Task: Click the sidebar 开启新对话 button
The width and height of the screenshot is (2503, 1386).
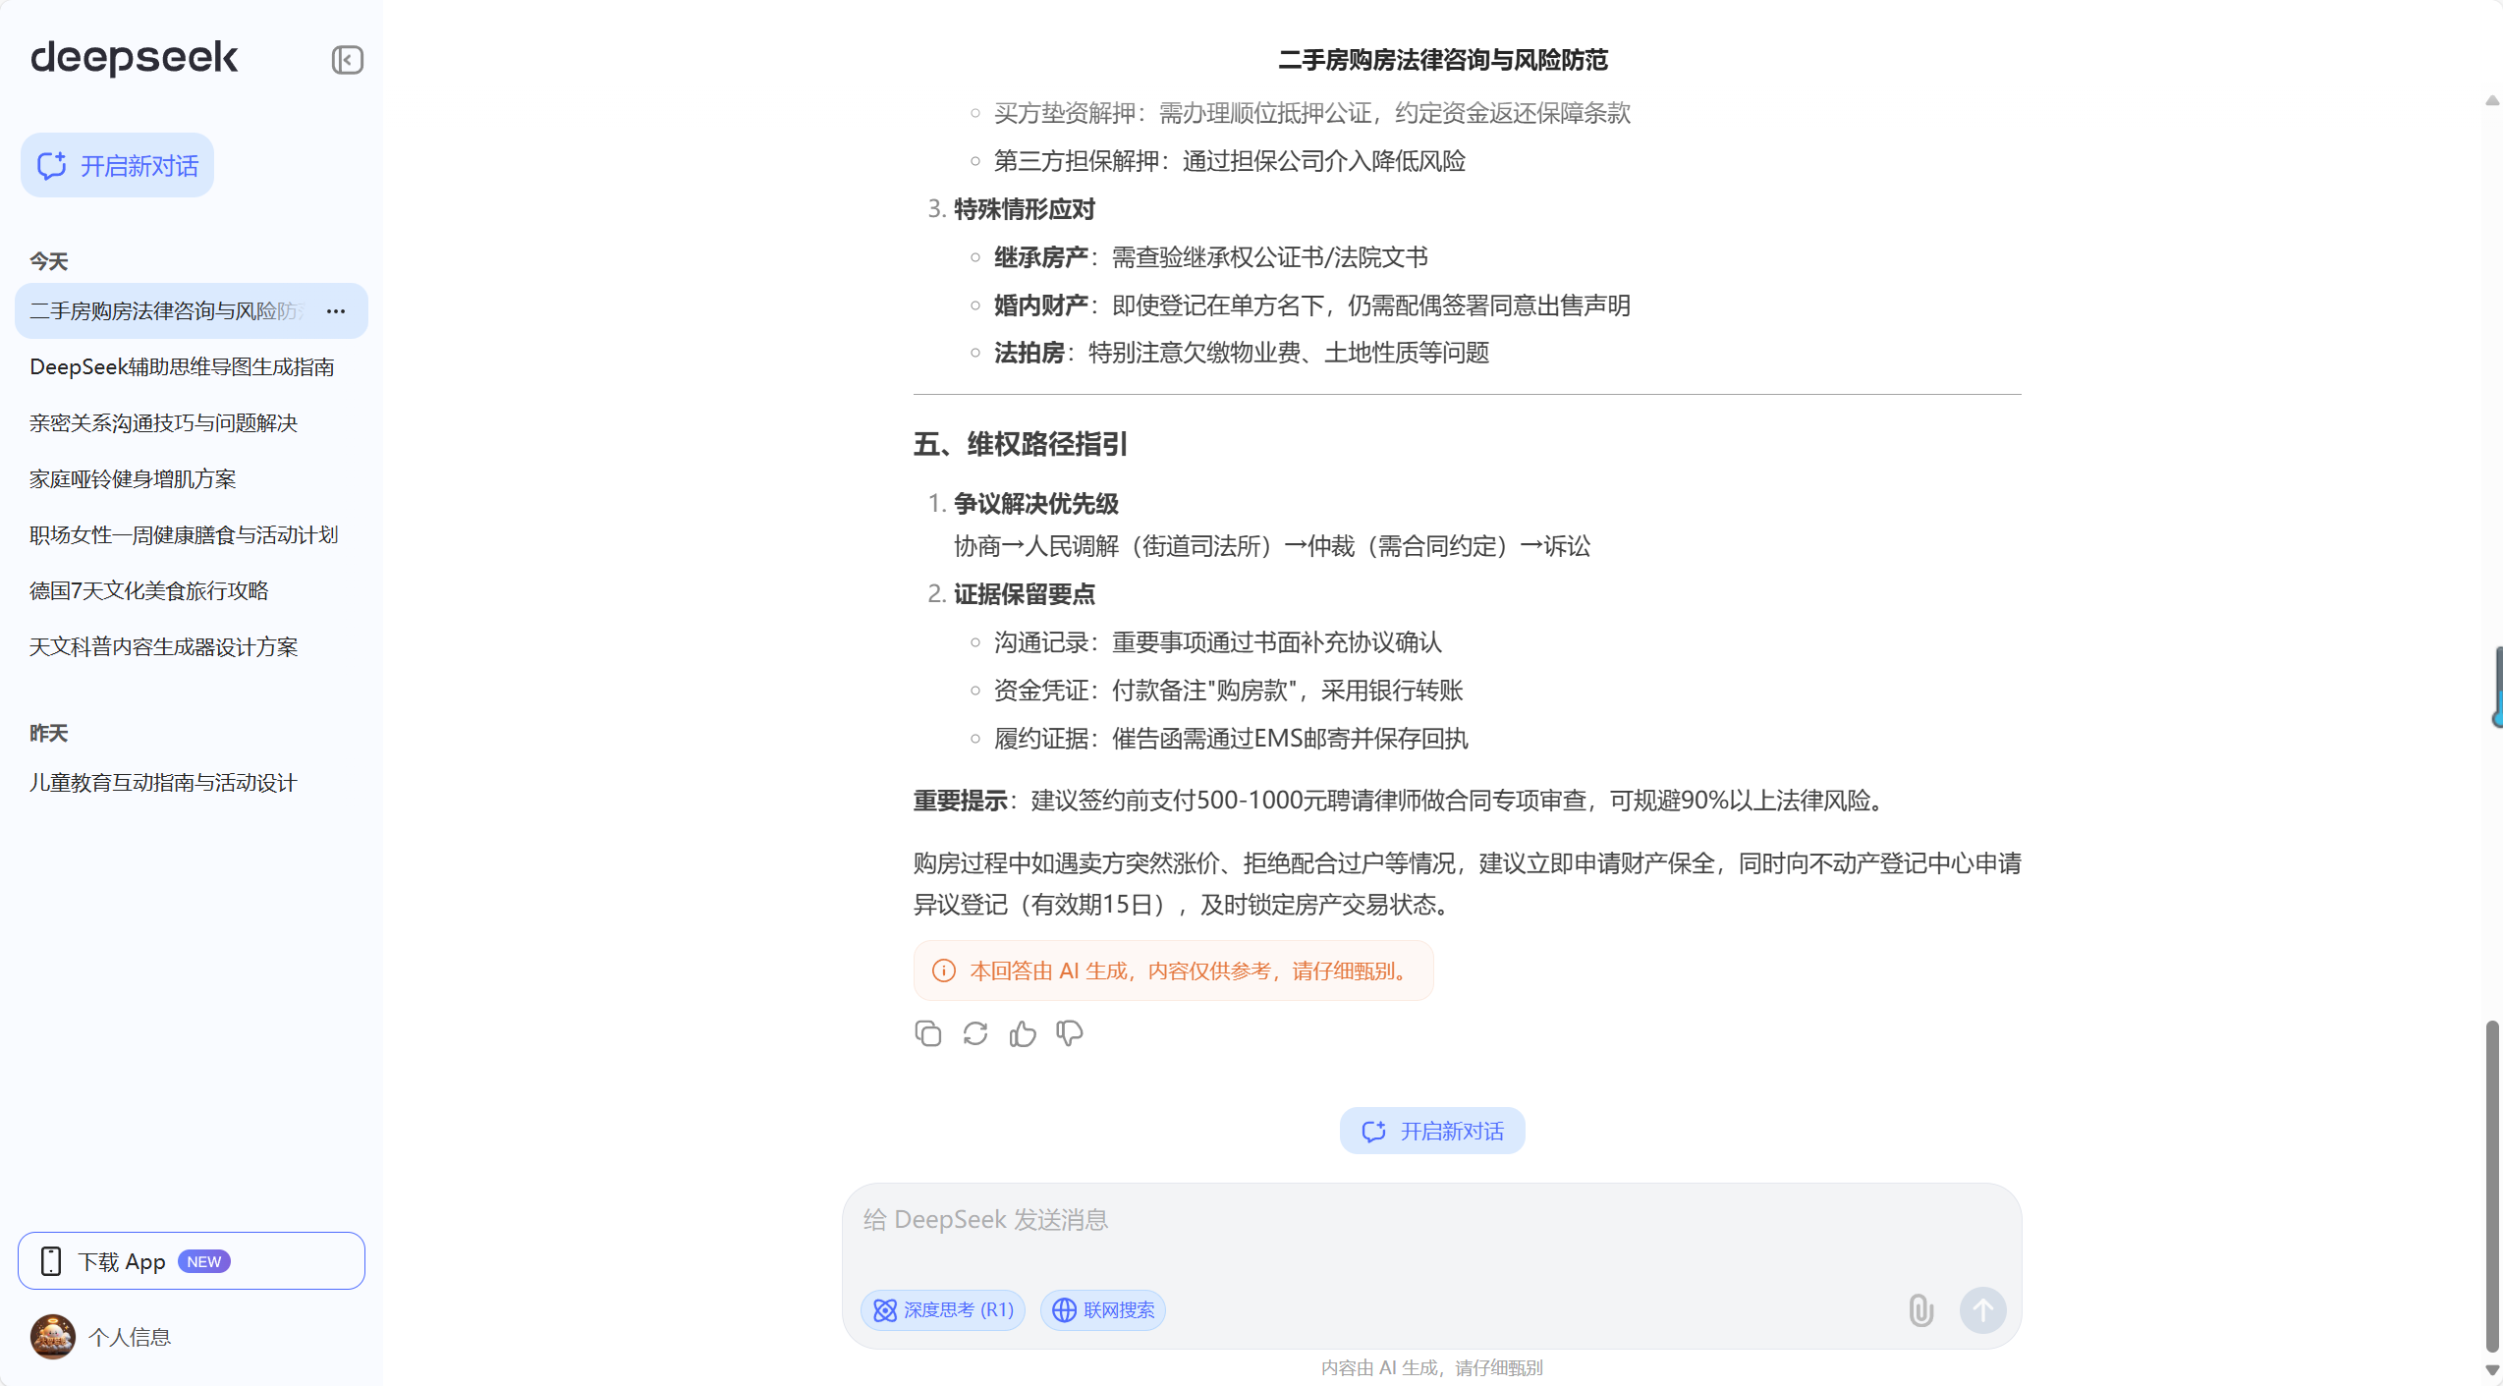Action: point(117,166)
